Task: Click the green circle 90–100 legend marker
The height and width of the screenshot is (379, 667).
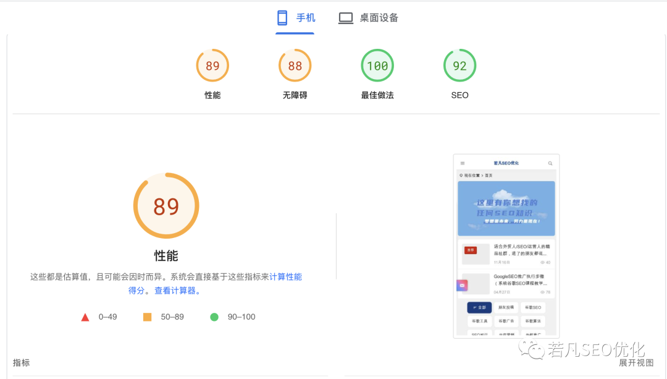Action: [214, 317]
